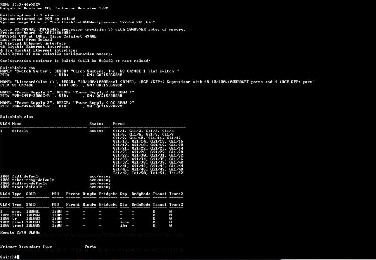Click the 'Configuration register is 0x2141' line
The width and height of the screenshot is (376, 260).
[x=75, y=61]
